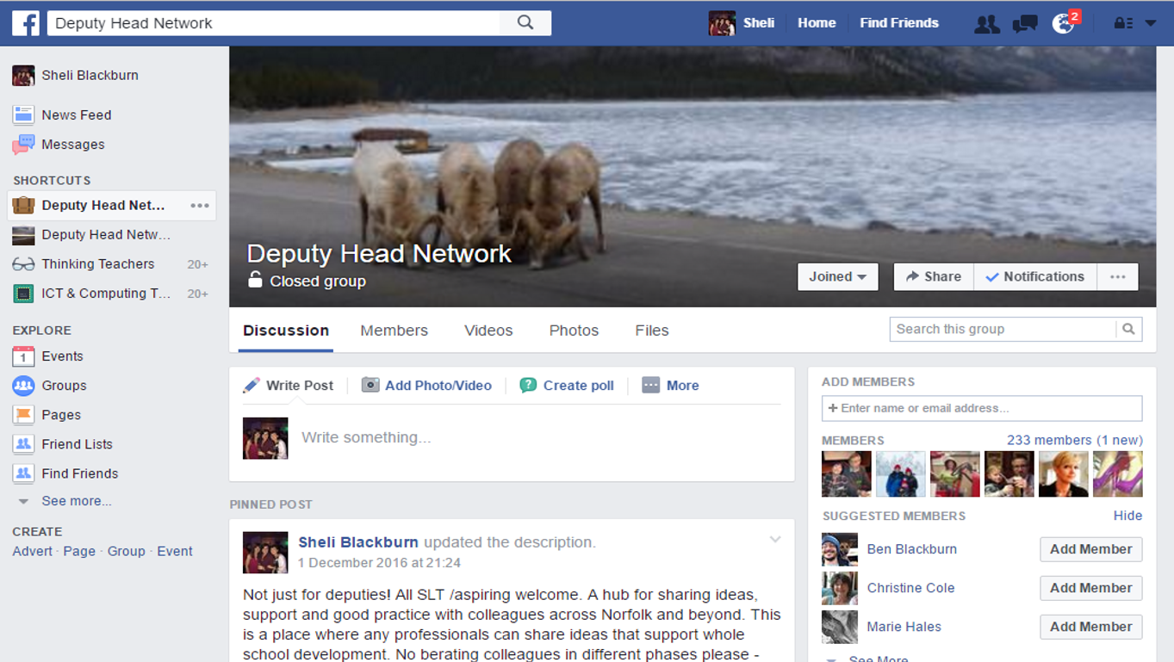Open the Photos tab
The width and height of the screenshot is (1174, 662).
[574, 331]
